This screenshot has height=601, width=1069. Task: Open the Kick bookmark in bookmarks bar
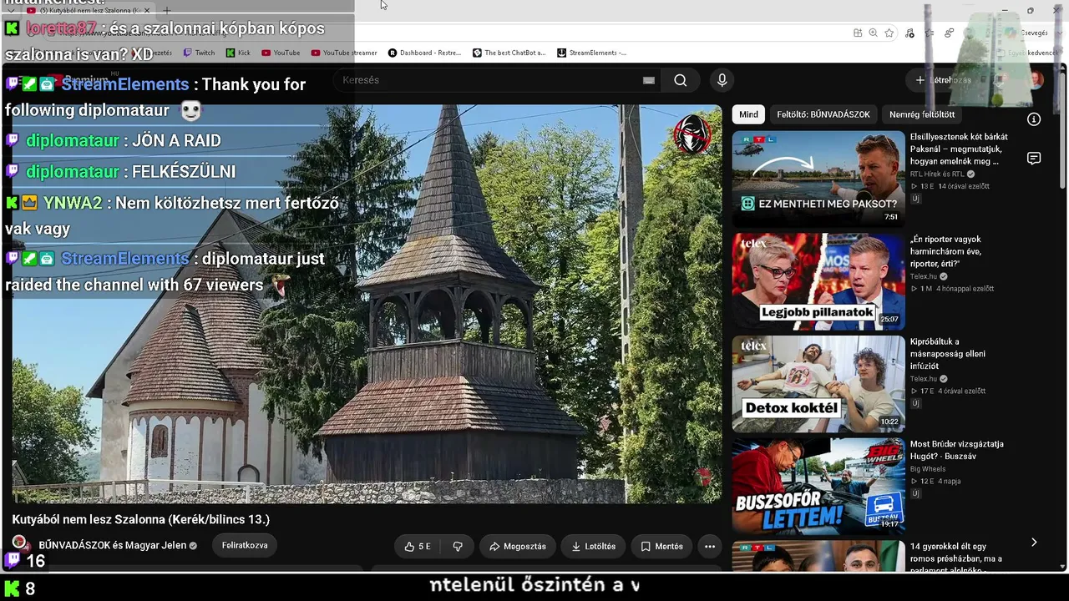[238, 53]
